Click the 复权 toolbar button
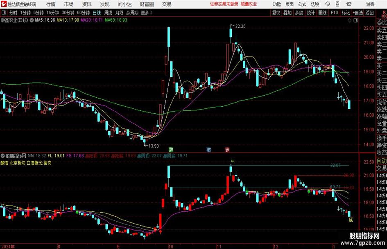The image size is (387, 249). click(276, 13)
